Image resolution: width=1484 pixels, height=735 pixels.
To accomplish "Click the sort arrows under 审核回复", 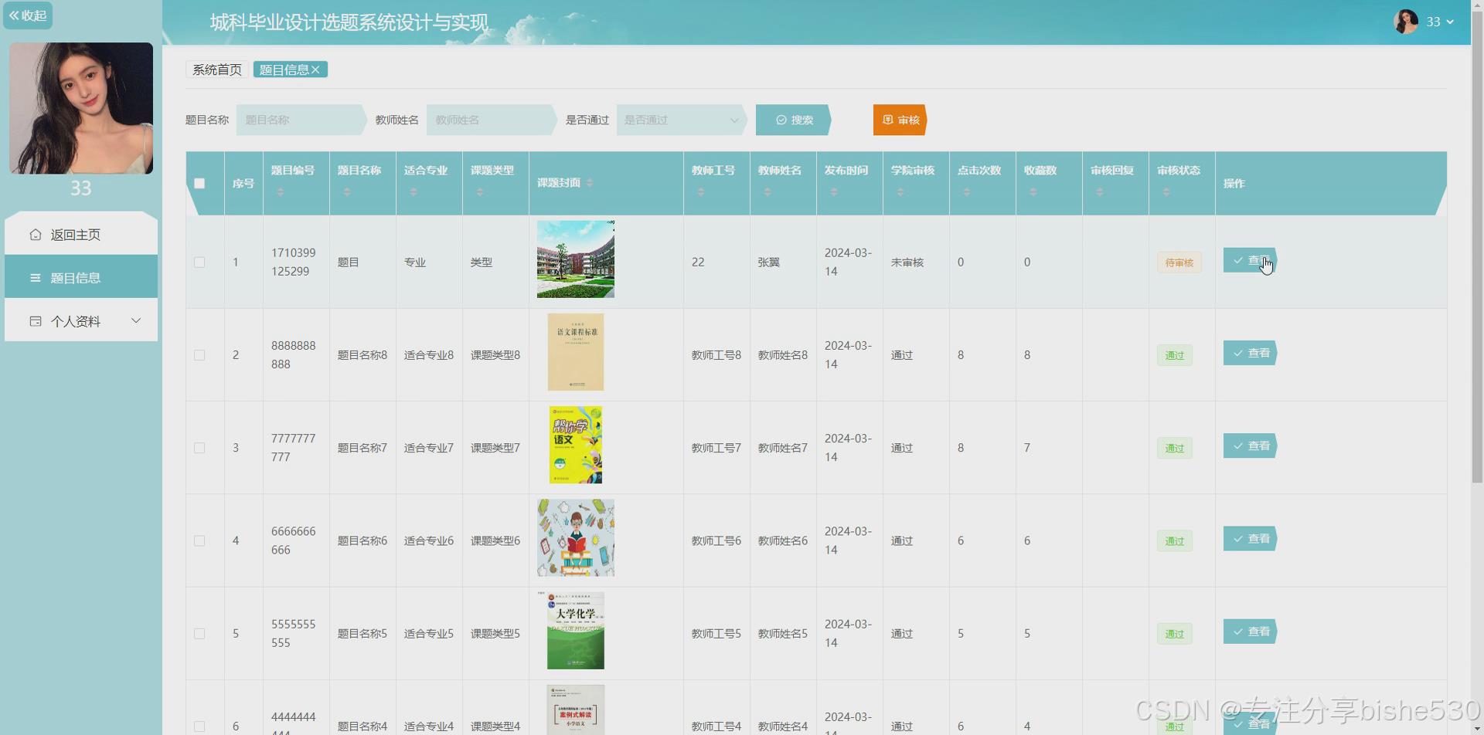I will [1100, 191].
